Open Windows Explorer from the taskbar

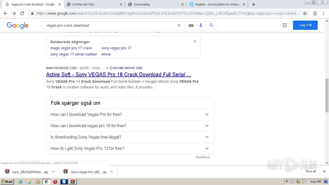(29, 182)
